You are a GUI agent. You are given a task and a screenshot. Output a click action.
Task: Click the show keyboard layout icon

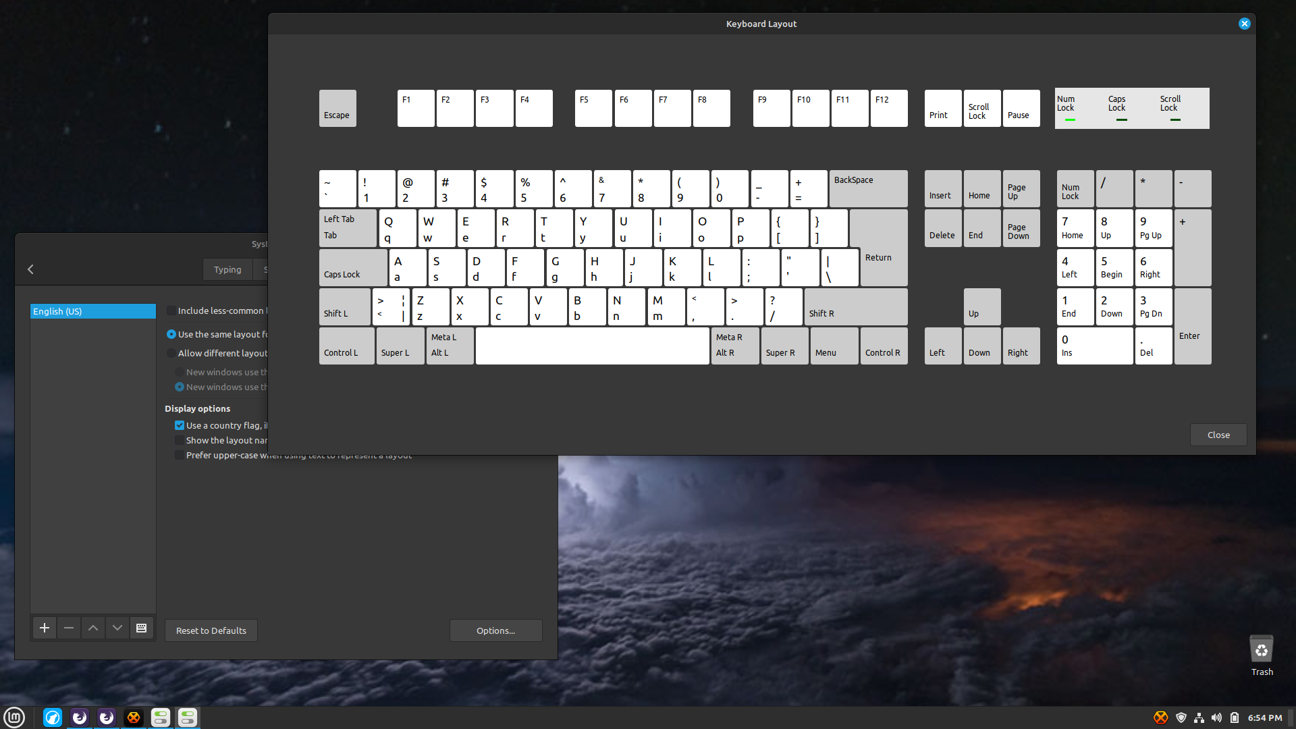(x=142, y=628)
